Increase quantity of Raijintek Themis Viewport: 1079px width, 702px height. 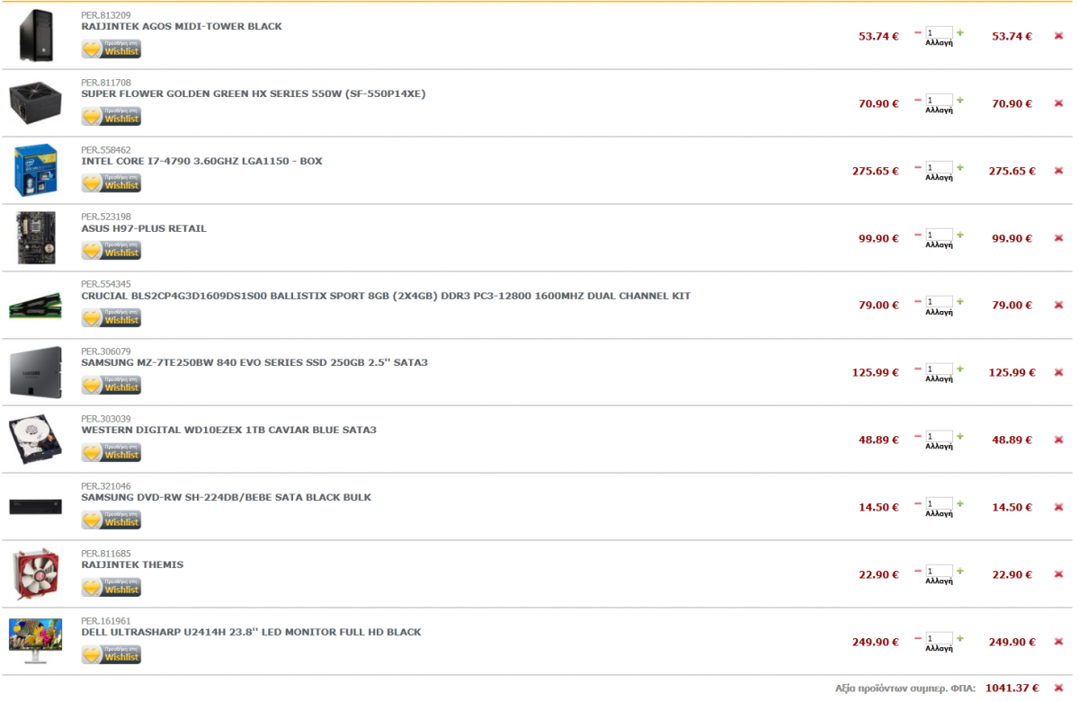click(960, 571)
